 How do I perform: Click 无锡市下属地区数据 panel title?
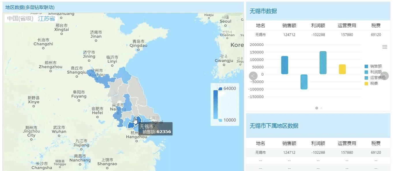tap(274, 126)
